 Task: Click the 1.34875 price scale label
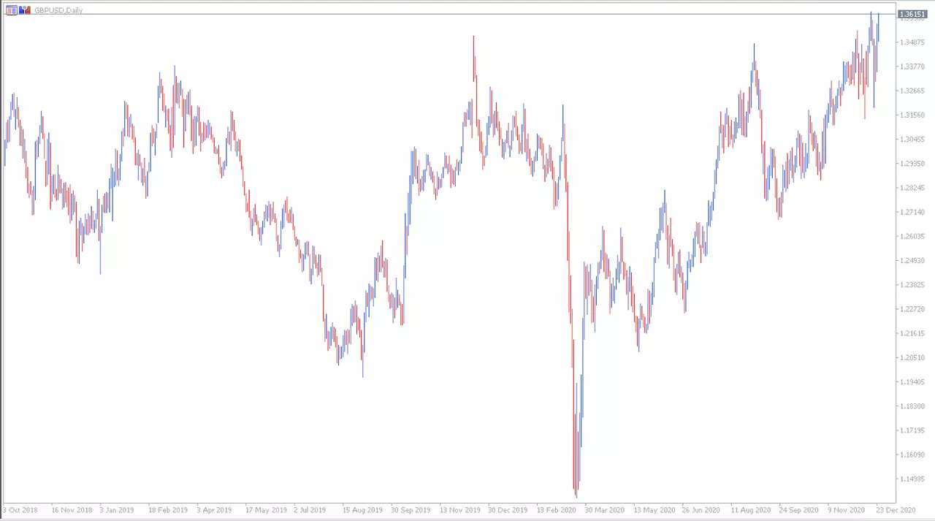[913, 42]
